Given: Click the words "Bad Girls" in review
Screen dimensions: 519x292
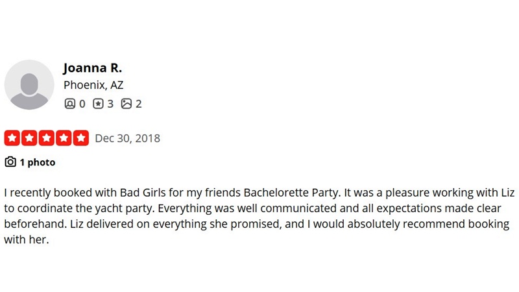Looking at the screenshot, I should (143, 193).
